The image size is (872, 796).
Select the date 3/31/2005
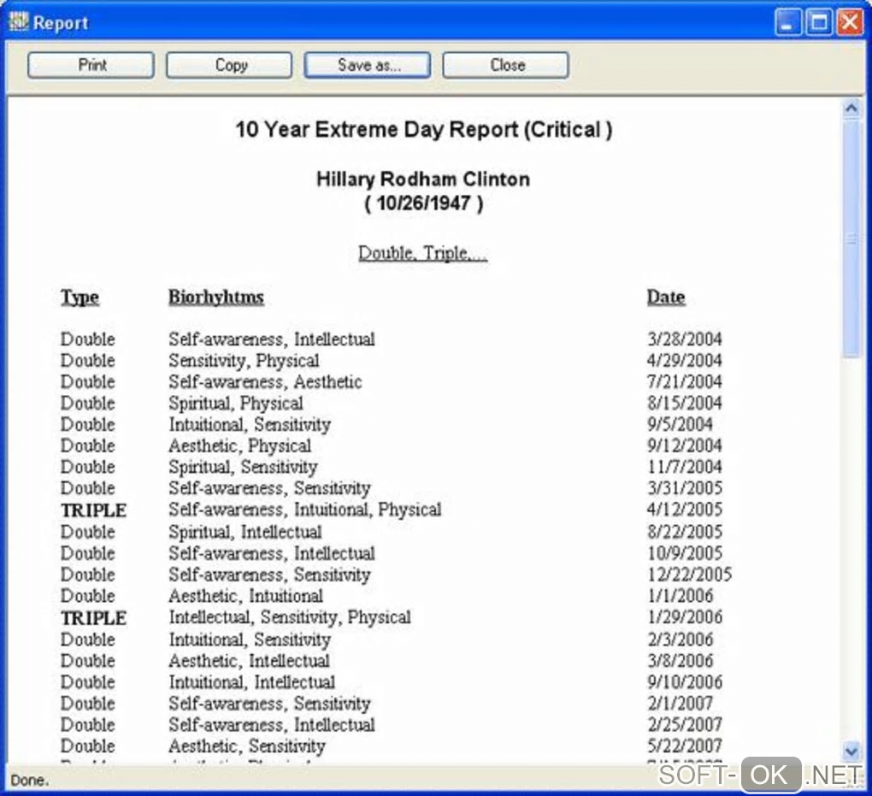point(685,488)
